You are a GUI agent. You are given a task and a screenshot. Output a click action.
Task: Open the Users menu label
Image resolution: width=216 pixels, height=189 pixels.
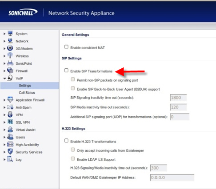(x=20, y=137)
